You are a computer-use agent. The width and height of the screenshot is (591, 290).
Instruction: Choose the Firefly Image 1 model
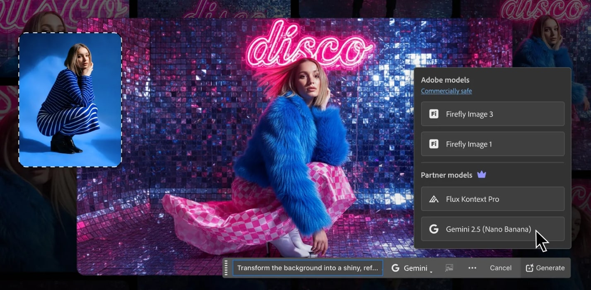pos(492,144)
